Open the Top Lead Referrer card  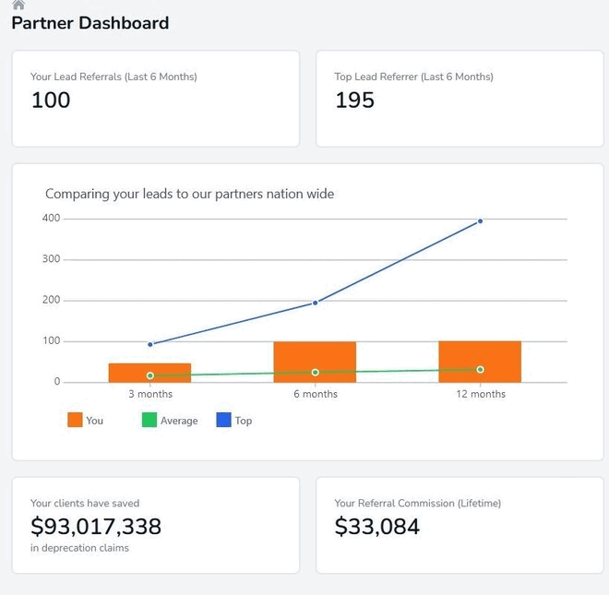point(460,98)
